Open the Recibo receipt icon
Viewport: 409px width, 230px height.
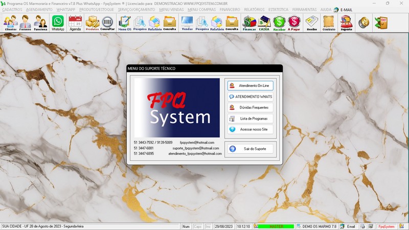point(312,22)
